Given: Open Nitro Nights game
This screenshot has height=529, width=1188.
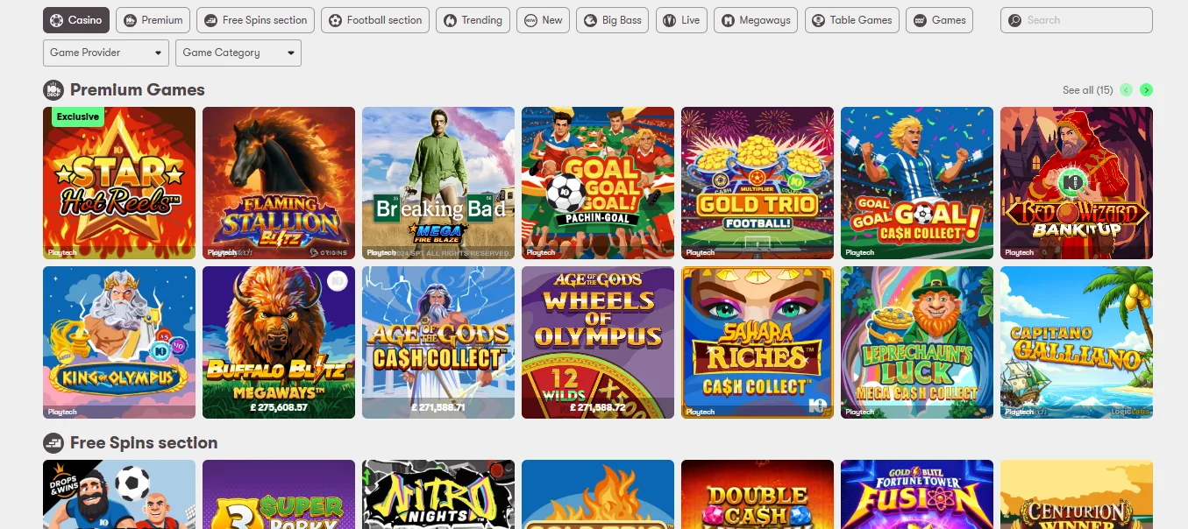Looking at the screenshot, I should click(438, 495).
